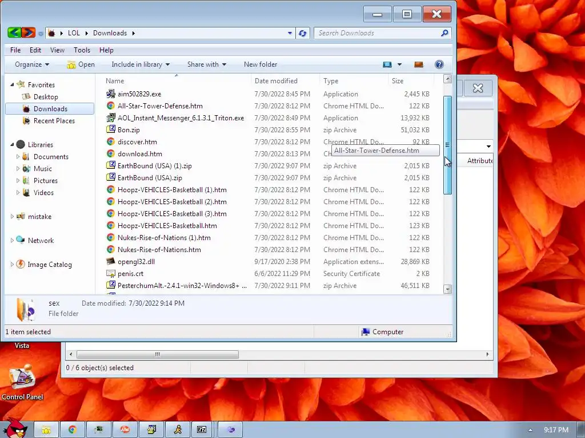This screenshot has height=438, width=585.
Task: Click the file list scroll down arrow
Action: [447, 289]
